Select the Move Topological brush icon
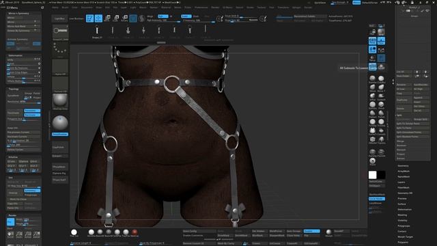 381,88
